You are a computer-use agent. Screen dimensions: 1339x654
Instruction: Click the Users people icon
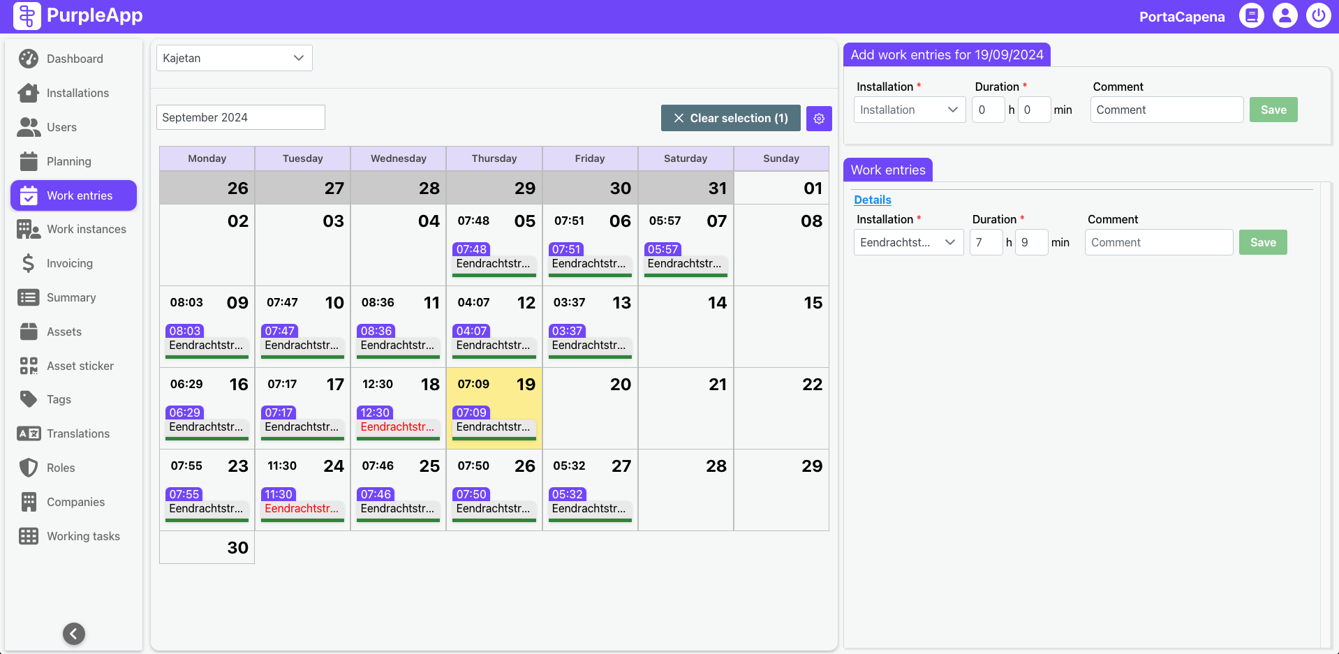click(x=29, y=127)
